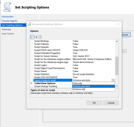
Task: Click False value of Script Bindings
Action: [x=76, y=41]
